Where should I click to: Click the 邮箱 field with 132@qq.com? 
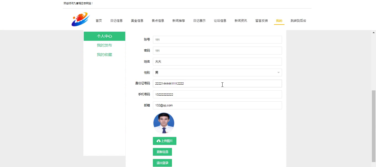[x=217, y=105]
